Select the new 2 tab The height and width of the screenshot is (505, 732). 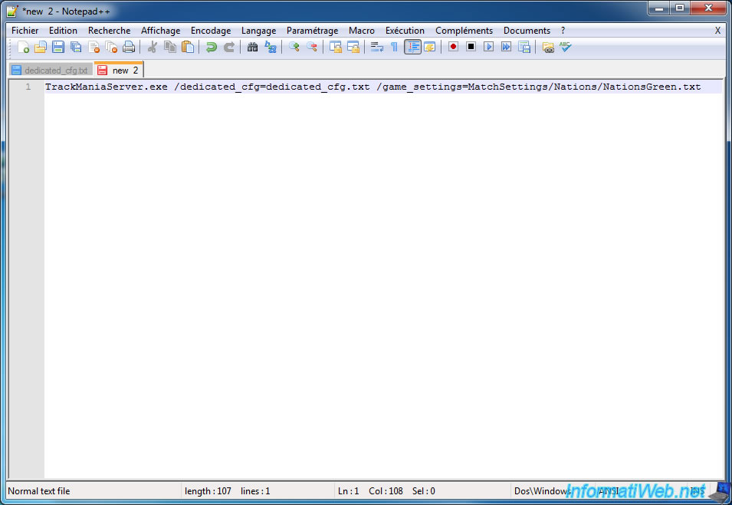pyautogui.click(x=119, y=70)
